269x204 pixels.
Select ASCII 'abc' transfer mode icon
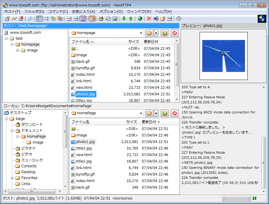[69, 18]
